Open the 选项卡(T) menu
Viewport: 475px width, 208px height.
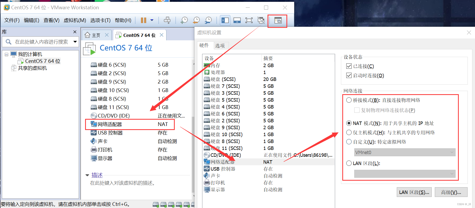(x=100, y=20)
